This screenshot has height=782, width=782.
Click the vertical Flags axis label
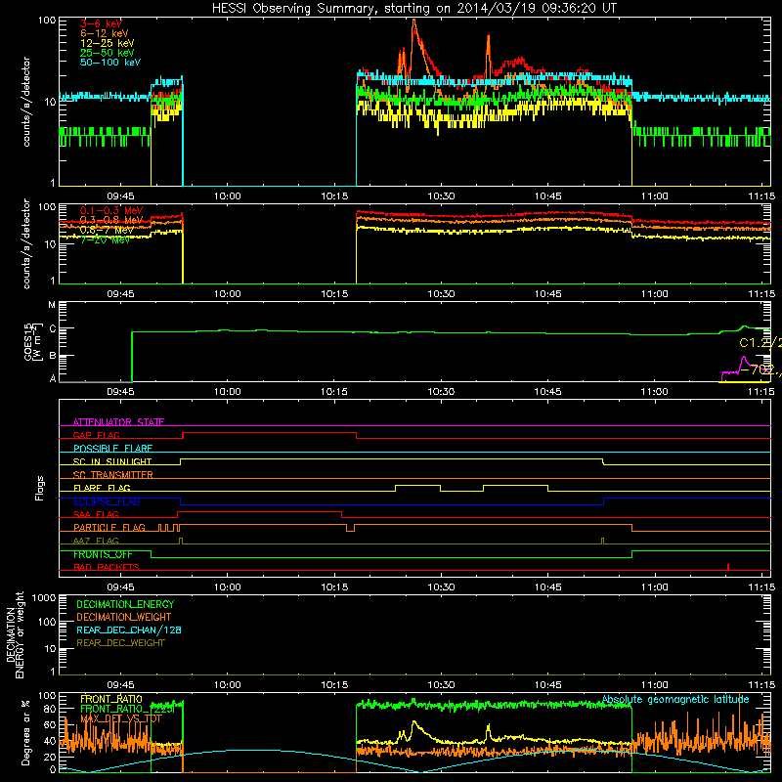coord(39,488)
